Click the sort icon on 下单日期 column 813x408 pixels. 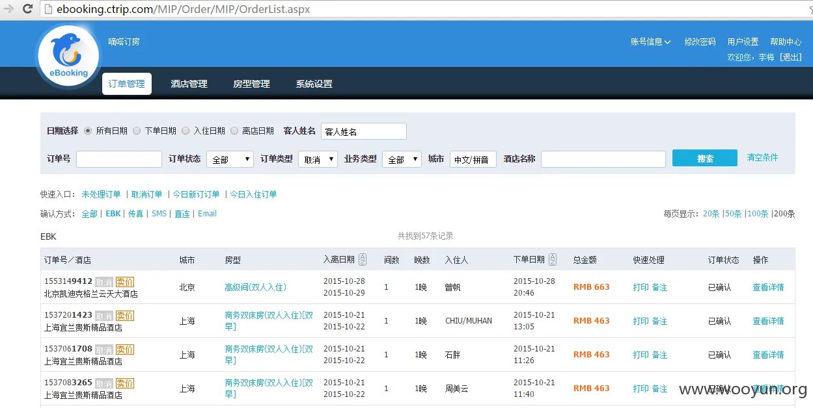click(x=551, y=259)
